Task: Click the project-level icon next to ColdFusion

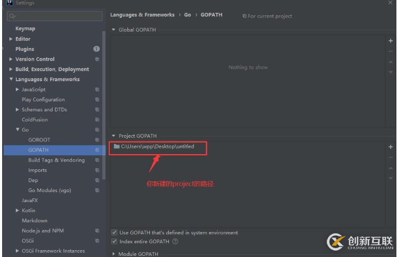Action: coord(97,119)
